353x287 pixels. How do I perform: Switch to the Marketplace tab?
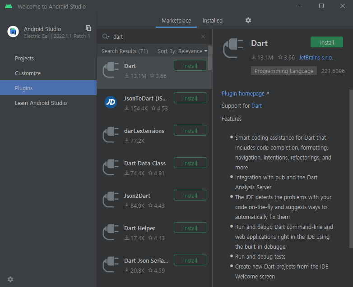coord(176,20)
